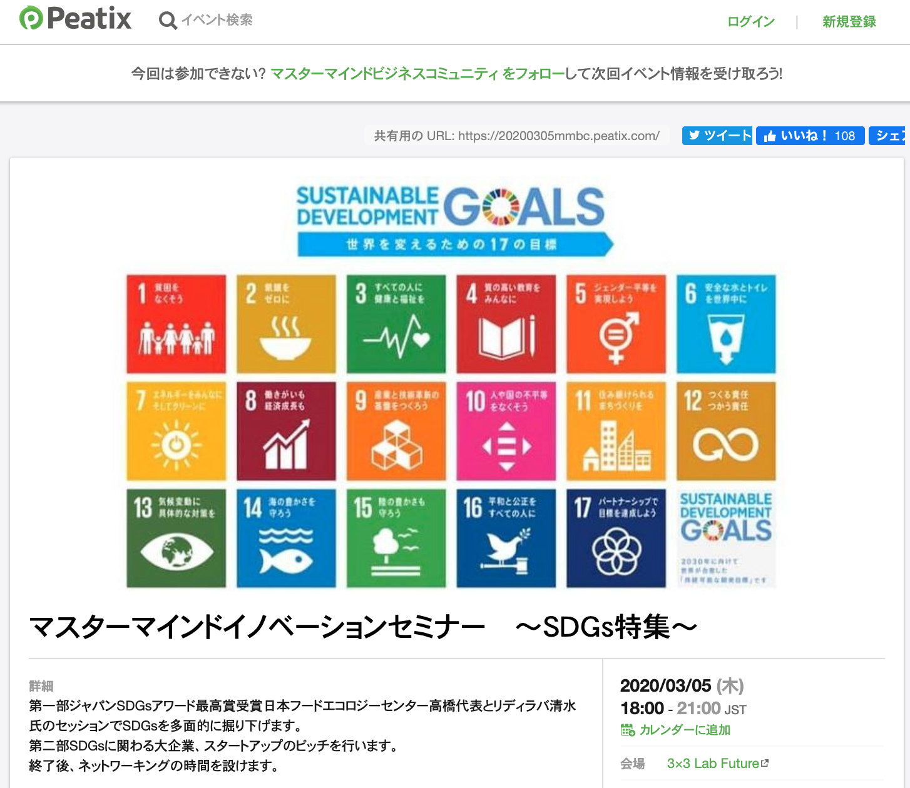The image size is (910, 788).
Task: Click SDG goal 15 land tree tile
Action: [x=396, y=538]
